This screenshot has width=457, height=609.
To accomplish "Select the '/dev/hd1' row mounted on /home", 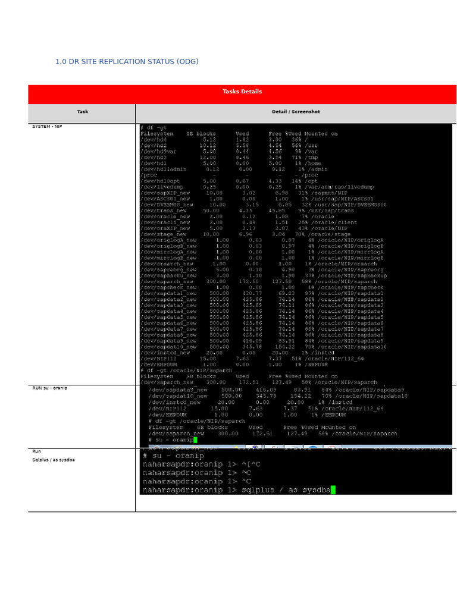I will pos(230,163).
